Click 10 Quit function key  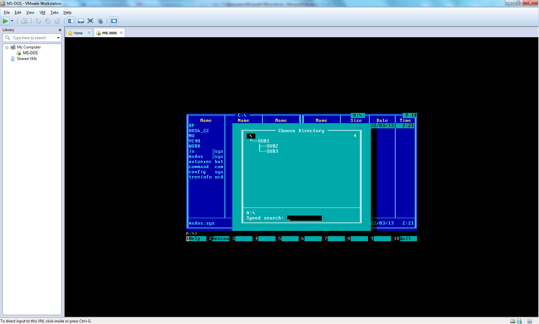405,239
